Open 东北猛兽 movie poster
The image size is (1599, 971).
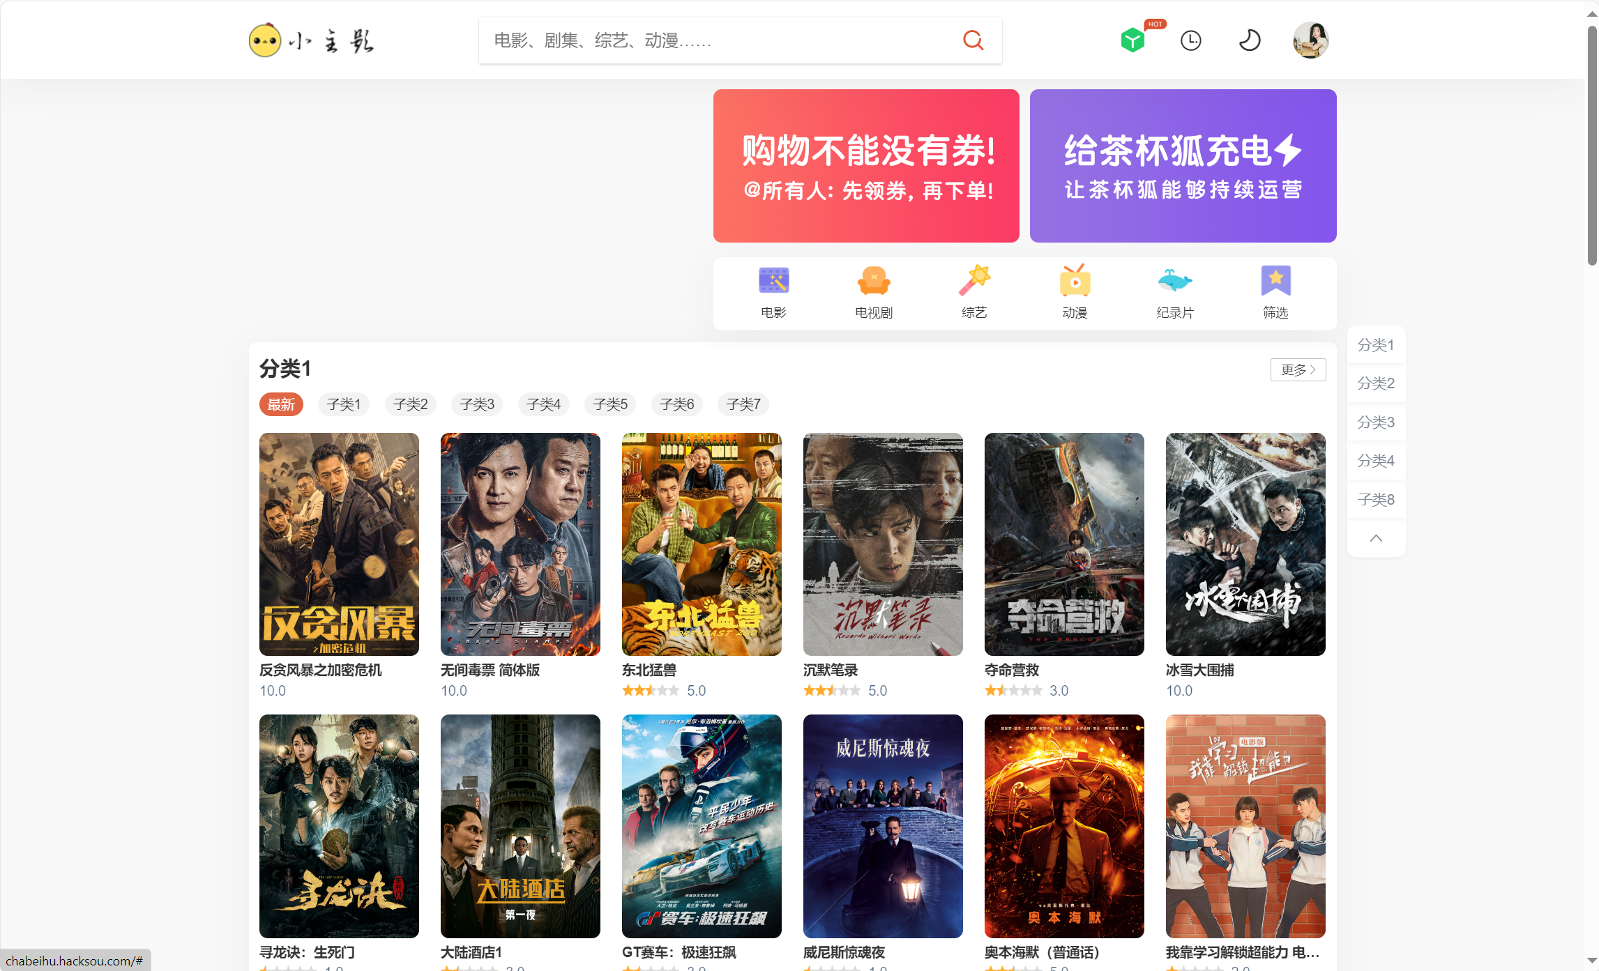(x=702, y=544)
